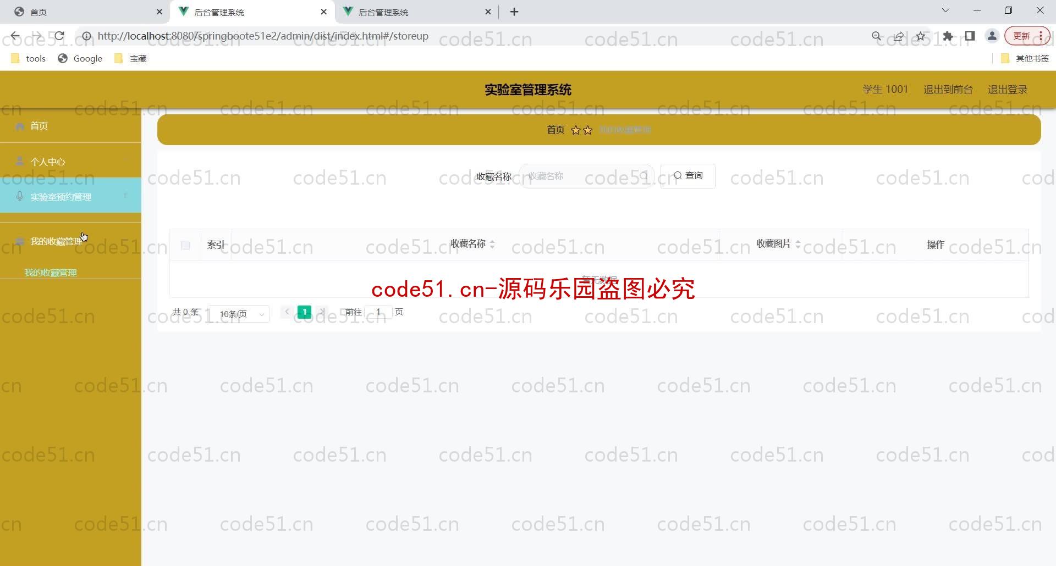This screenshot has width=1056, height=566.
Task: Toggle the select-all table checkbox
Action: tap(185, 245)
